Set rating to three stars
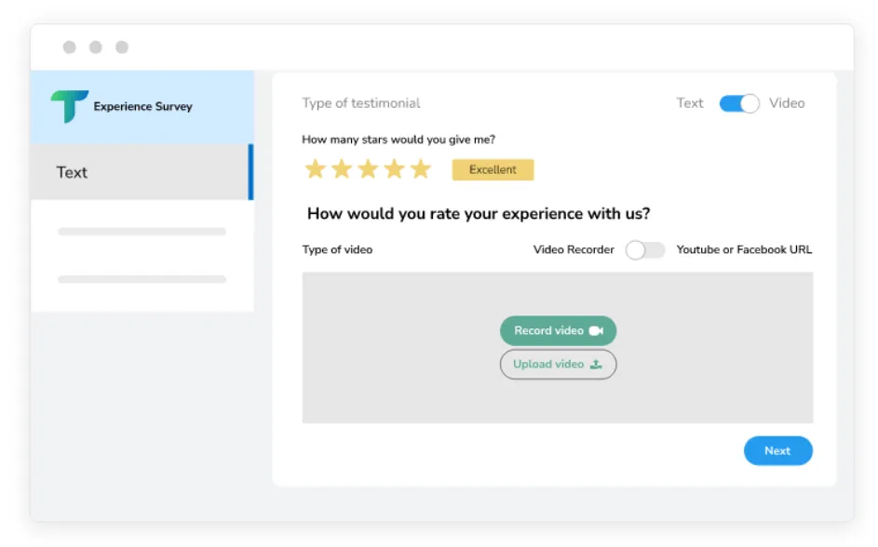Screen dimensions: 878x547 (x=369, y=169)
